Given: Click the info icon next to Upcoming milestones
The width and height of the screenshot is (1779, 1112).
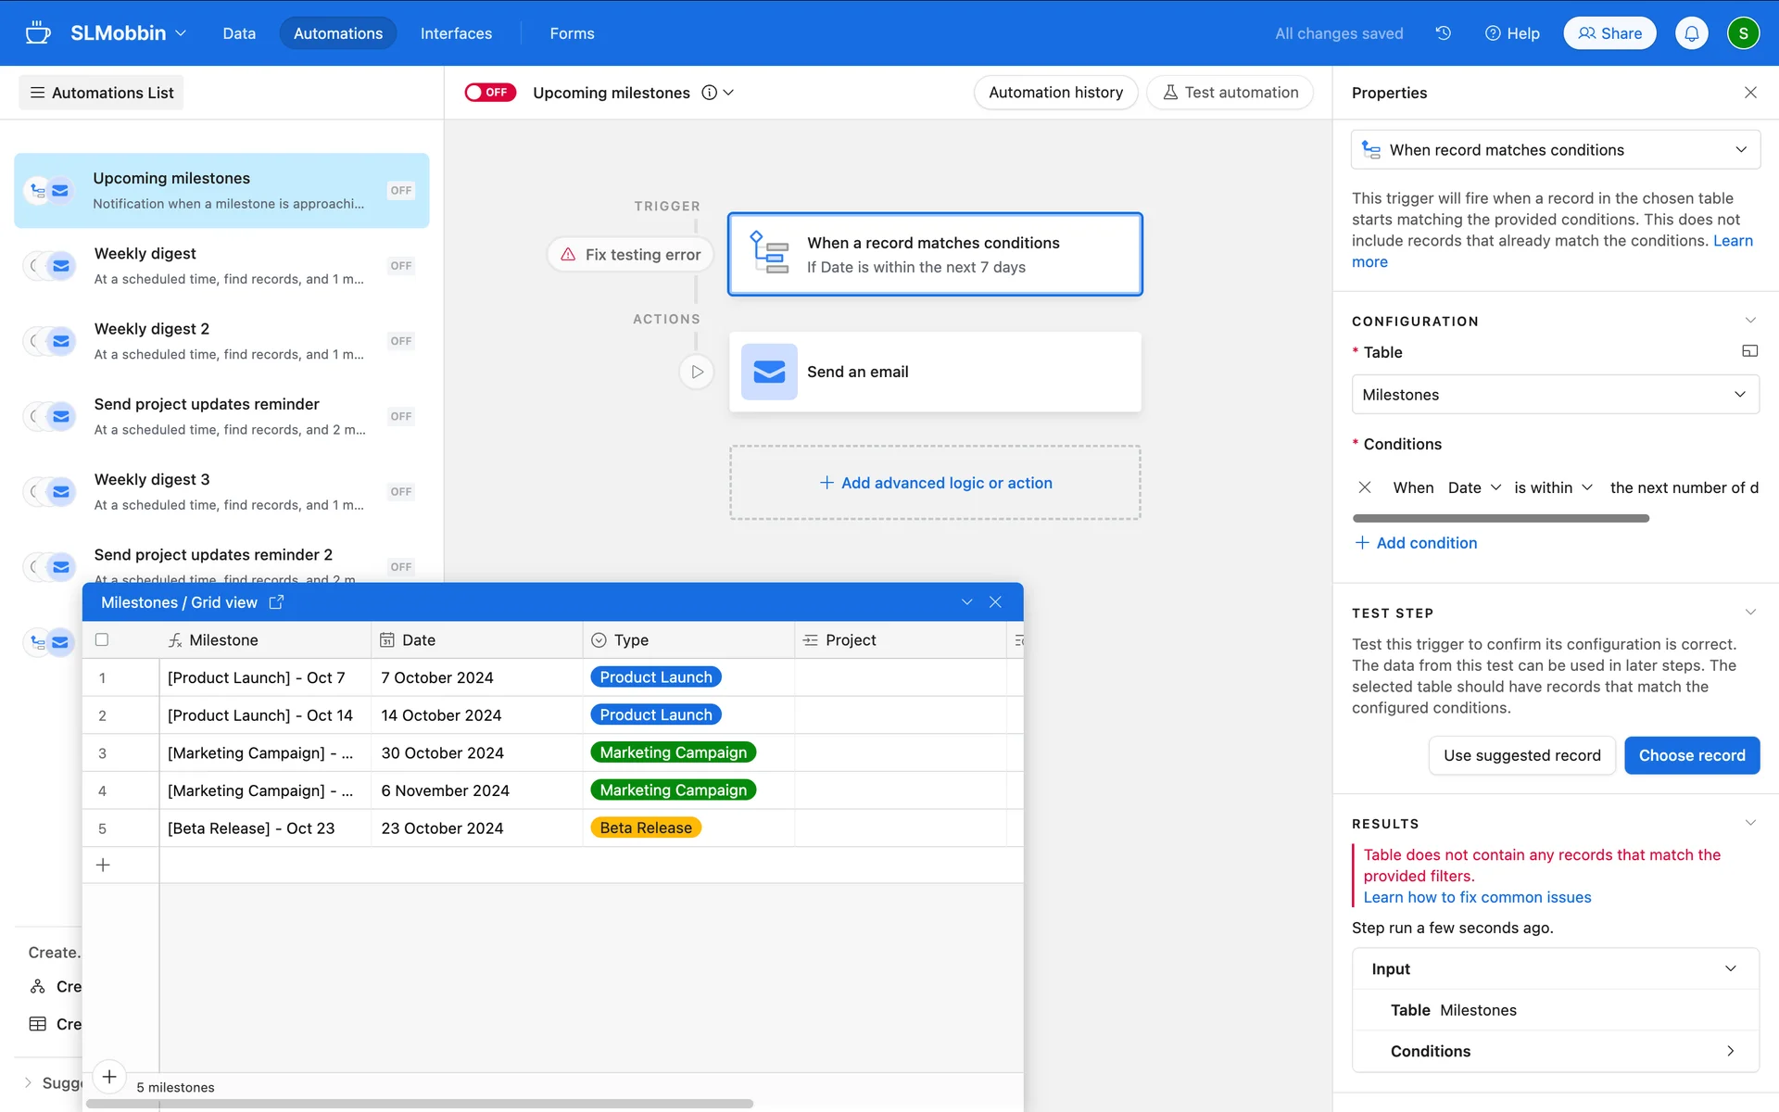Looking at the screenshot, I should (709, 93).
